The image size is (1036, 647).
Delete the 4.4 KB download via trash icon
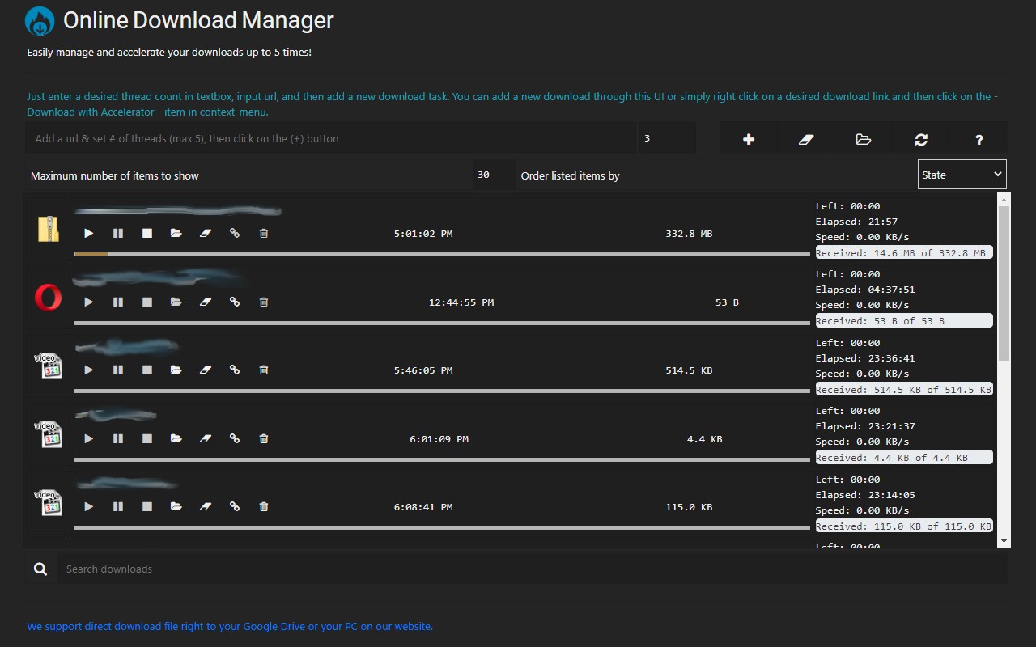pos(263,439)
